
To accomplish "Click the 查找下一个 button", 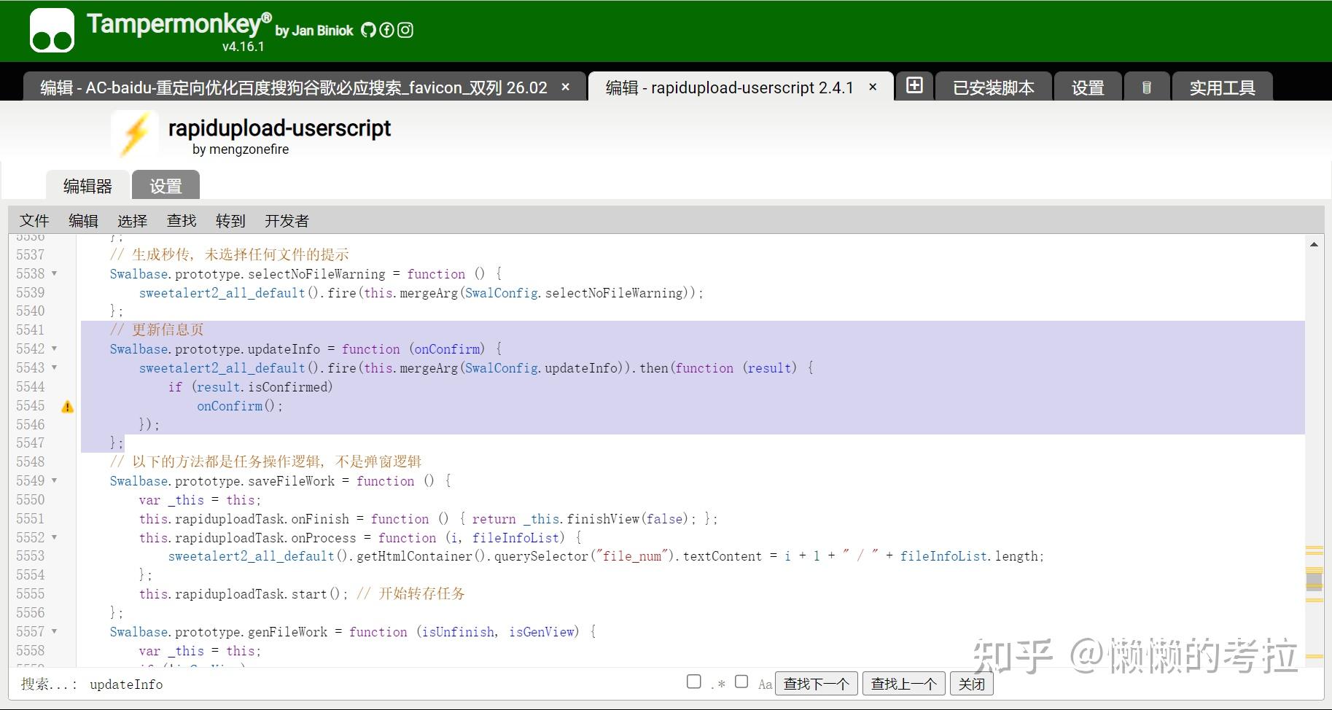I will coord(817,684).
